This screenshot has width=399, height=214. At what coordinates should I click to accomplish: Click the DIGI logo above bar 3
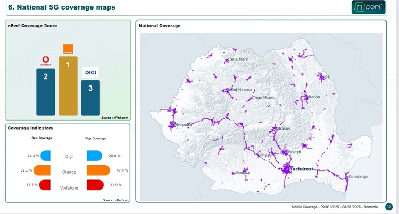(x=90, y=73)
